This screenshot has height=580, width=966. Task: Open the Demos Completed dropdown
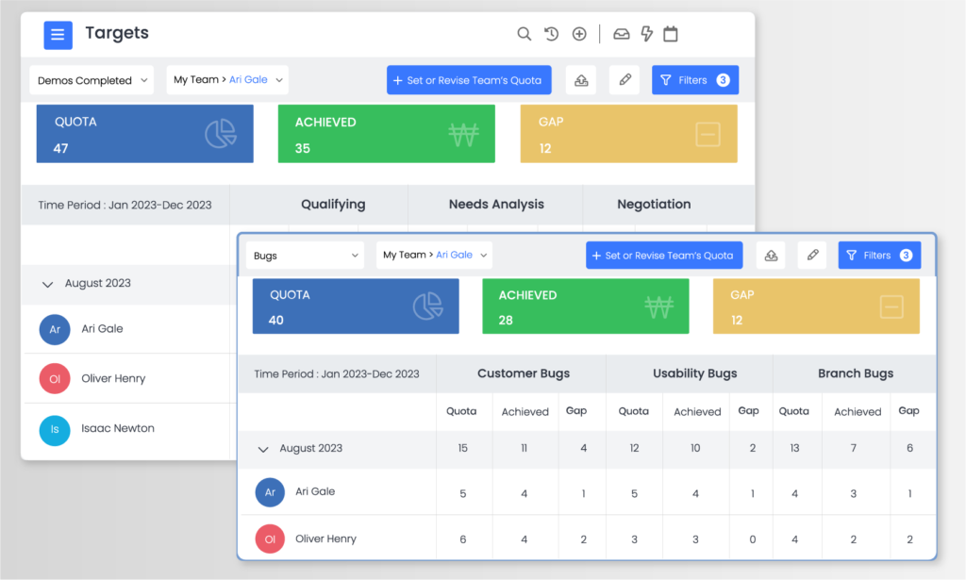pos(92,80)
